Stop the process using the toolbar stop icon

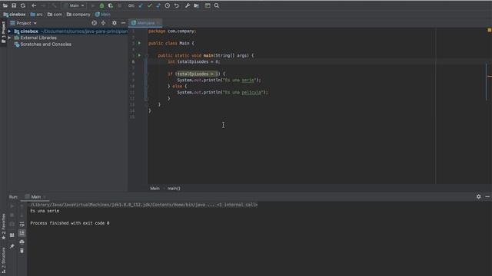120,5
